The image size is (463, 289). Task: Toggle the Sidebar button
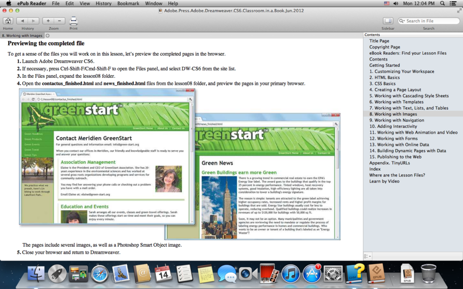[x=388, y=21]
